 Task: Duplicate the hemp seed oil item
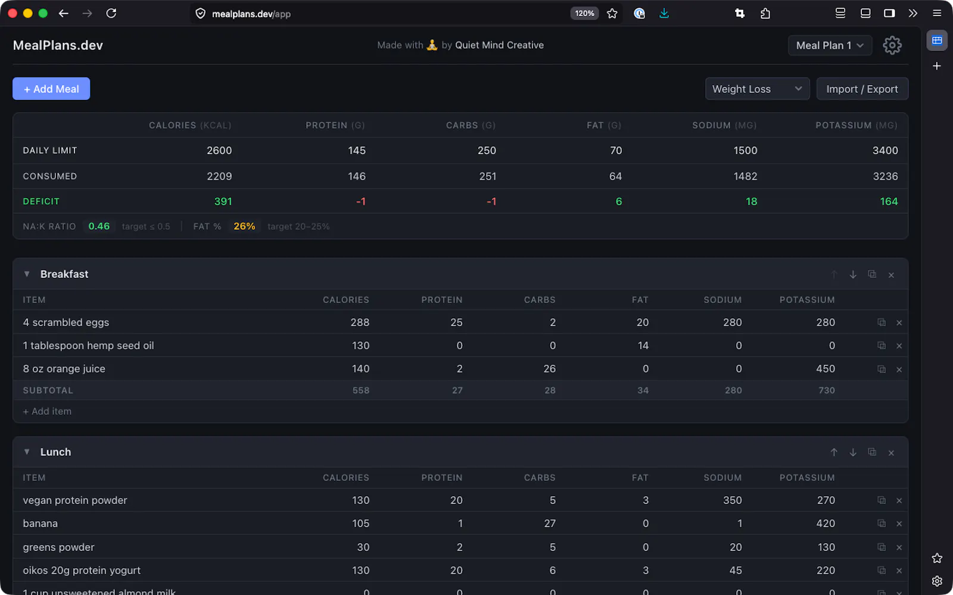[x=882, y=346]
